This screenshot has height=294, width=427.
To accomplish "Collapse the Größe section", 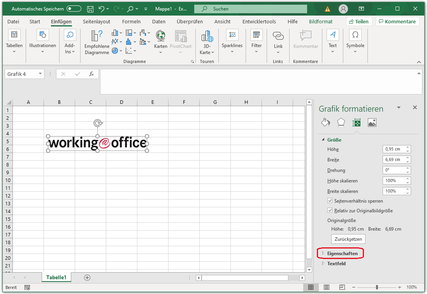I will (x=323, y=140).
